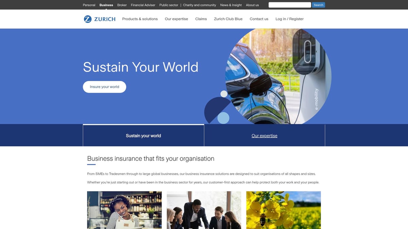Select the Sustain your world tab
The height and width of the screenshot is (229, 408).
coord(143,135)
